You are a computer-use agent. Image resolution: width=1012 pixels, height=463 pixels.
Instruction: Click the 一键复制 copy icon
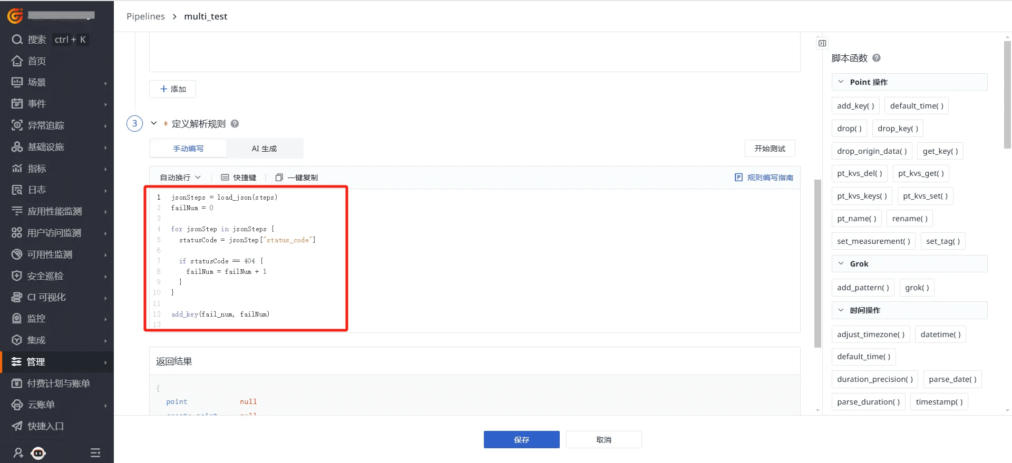click(x=279, y=178)
